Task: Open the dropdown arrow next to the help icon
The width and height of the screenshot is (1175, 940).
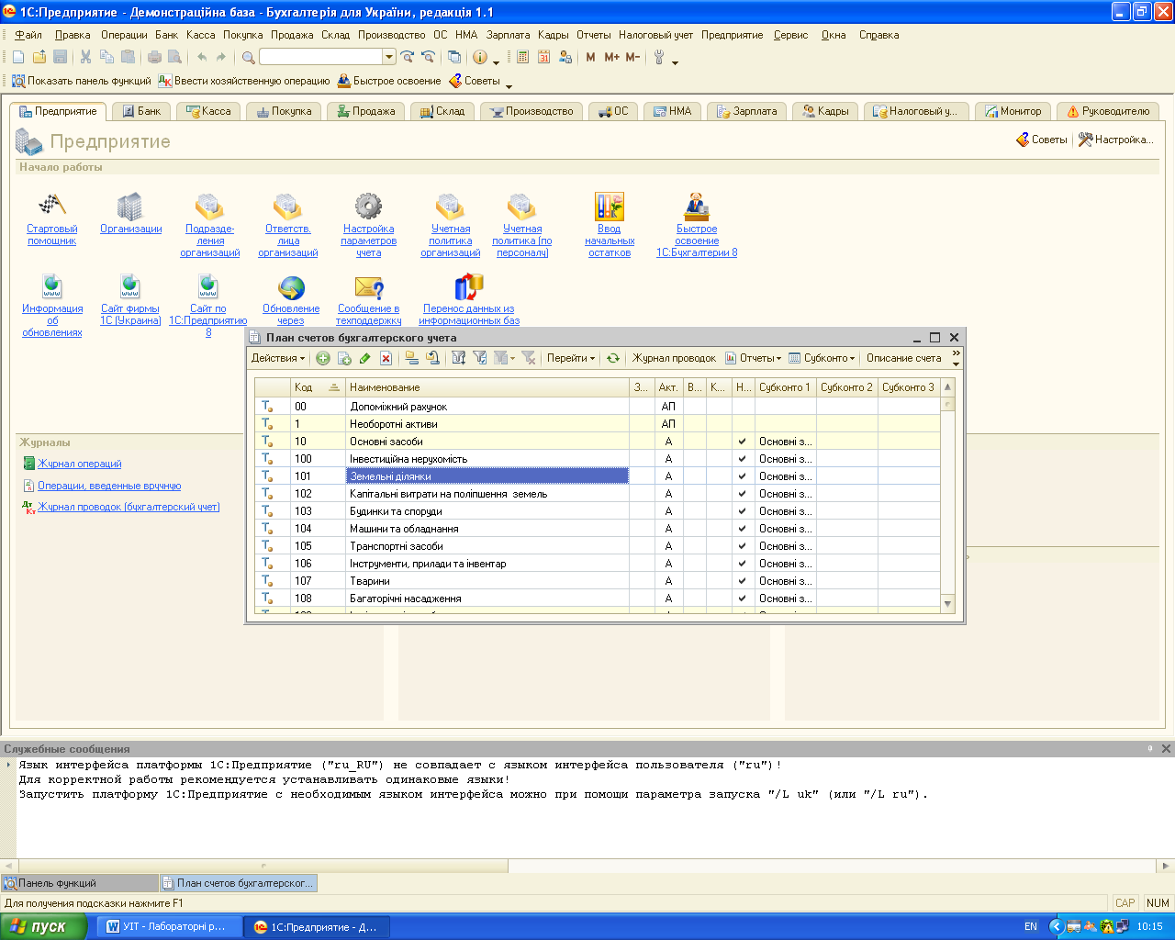Action: [496, 62]
